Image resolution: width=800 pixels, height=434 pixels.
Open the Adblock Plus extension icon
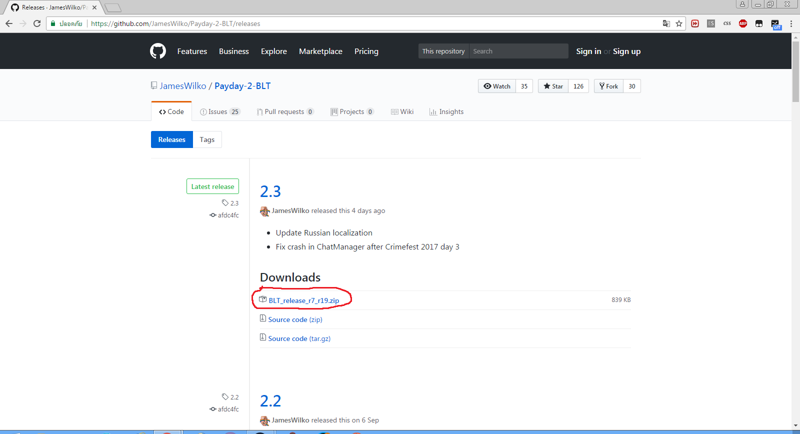pyautogui.click(x=743, y=23)
